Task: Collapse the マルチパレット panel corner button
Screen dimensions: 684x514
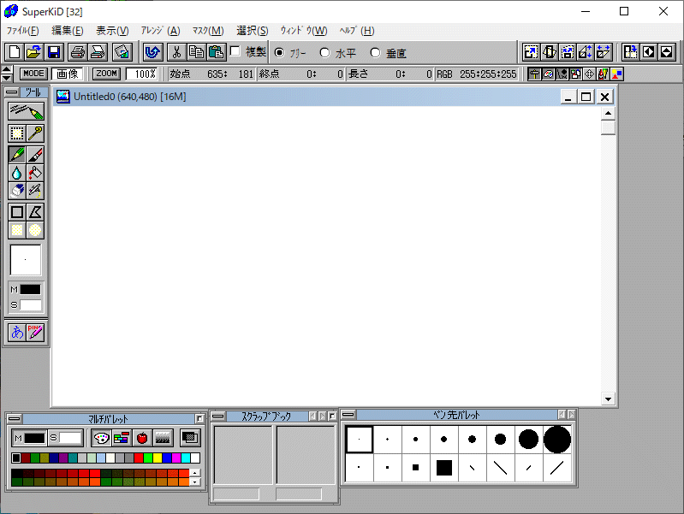Action: pos(199,418)
